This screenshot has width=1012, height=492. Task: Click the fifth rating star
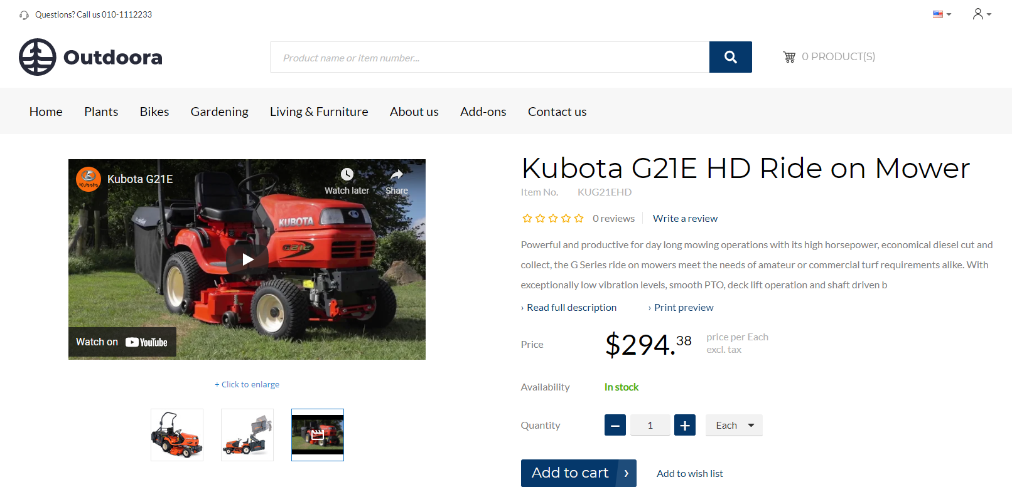pos(579,218)
